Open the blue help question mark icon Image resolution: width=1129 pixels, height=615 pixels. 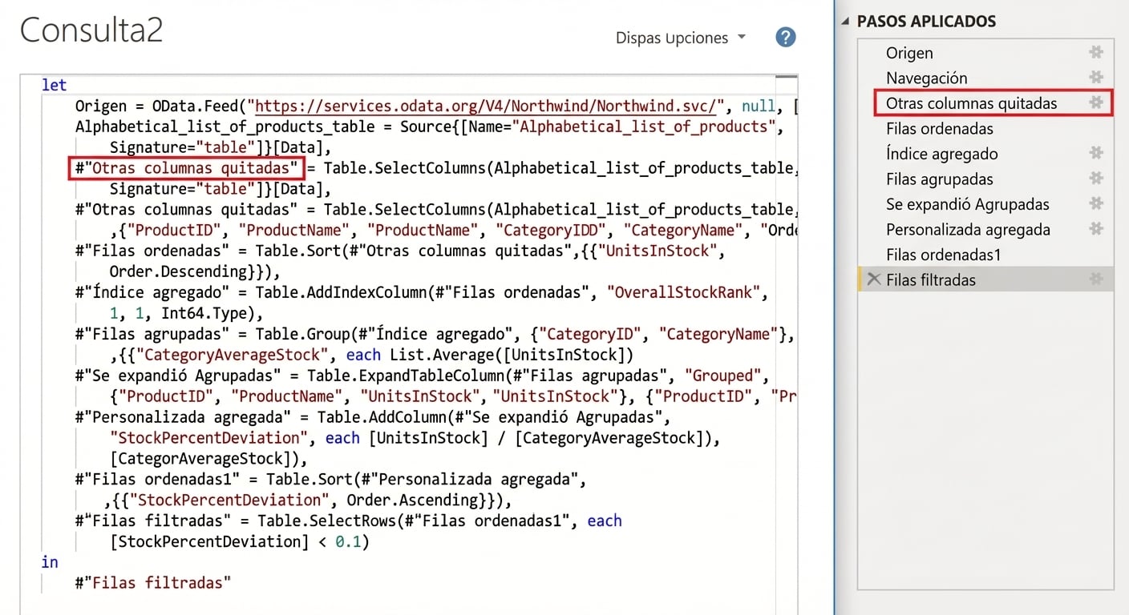pos(786,37)
